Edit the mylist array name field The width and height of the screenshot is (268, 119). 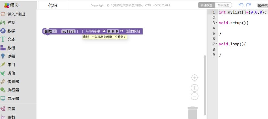(68, 31)
